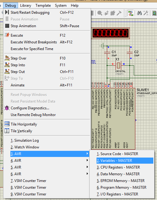The image size is (157, 200).
Task: Click the magnifier toolbar icon
Action: click(100, 13)
